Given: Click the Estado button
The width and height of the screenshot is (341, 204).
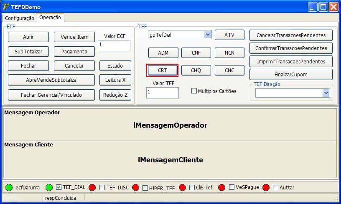Looking at the screenshot, I should pos(115,65).
